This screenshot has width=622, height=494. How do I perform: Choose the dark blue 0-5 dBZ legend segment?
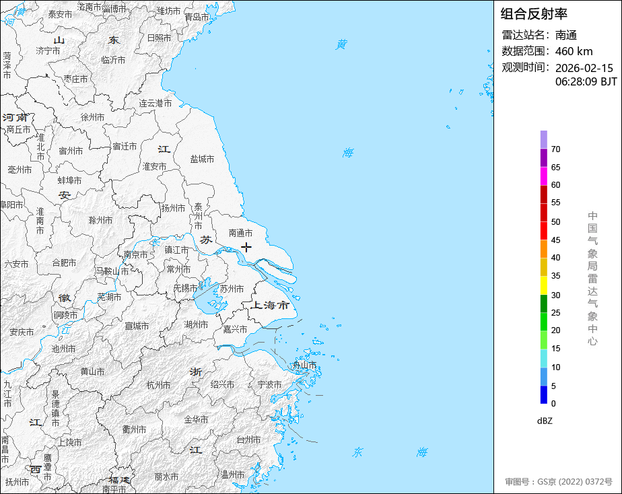pyautogui.click(x=543, y=395)
